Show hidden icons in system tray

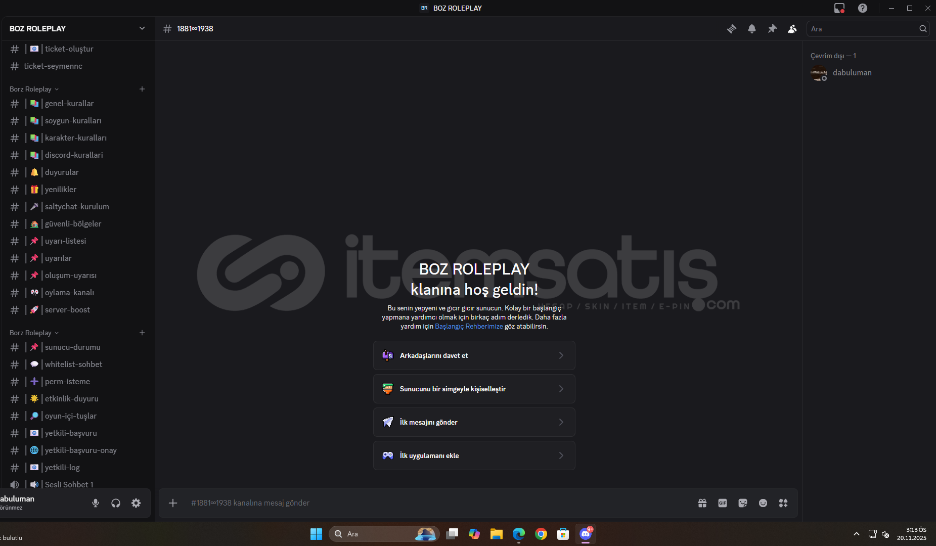pos(856,534)
